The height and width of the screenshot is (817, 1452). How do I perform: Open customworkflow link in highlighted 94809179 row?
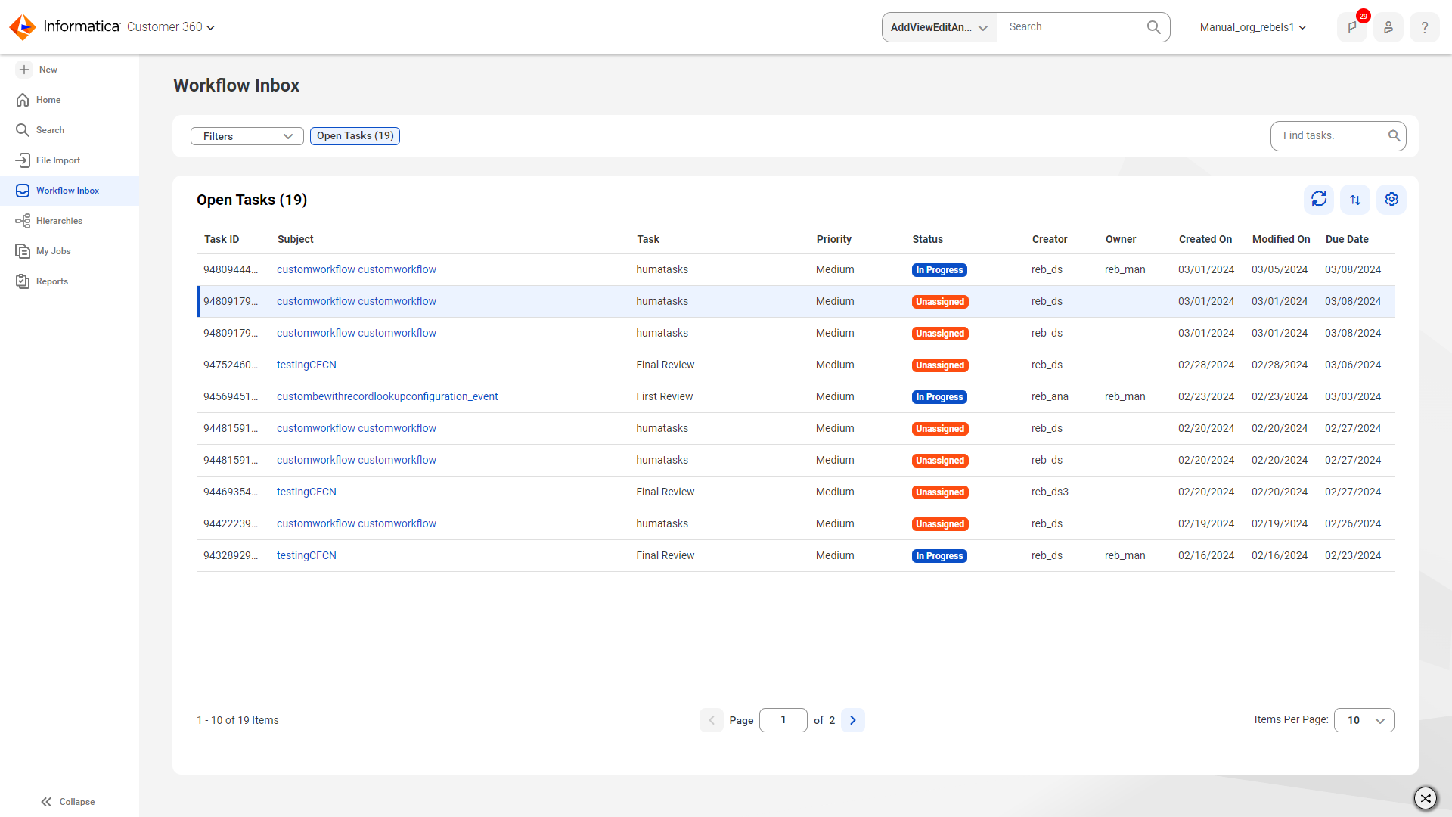(356, 302)
